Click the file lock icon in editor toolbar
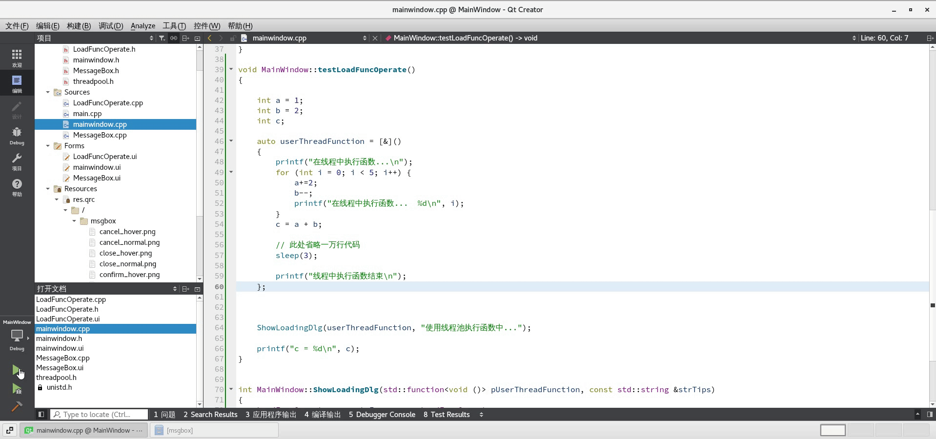Screen dimensions: 936x439 point(233,38)
